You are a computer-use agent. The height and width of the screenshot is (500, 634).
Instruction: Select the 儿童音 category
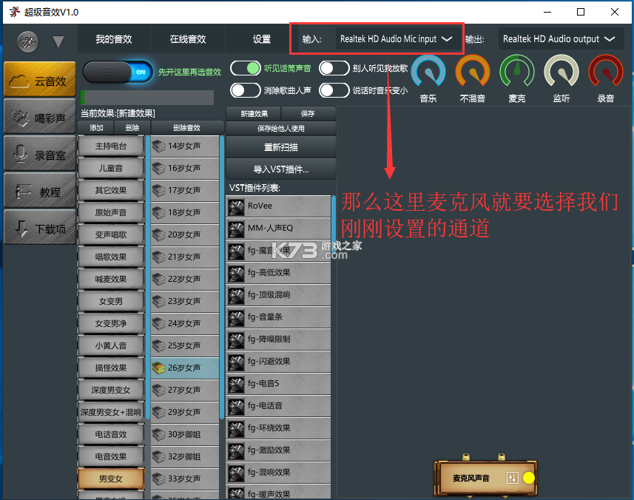tap(111, 168)
